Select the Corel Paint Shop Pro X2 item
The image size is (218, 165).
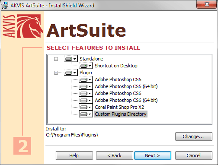(x=119, y=107)
